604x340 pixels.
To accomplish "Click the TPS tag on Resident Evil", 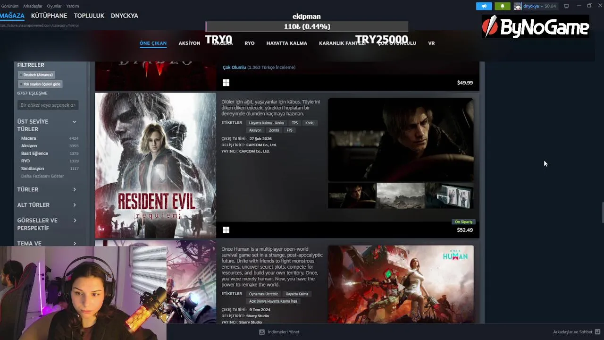I will [x=294, y=123].
